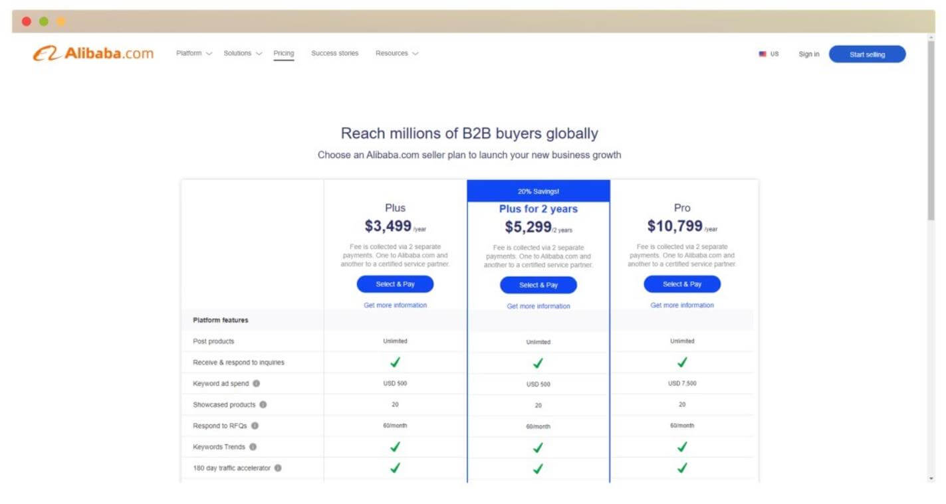Expand the Solutions menu

point(243,54)
